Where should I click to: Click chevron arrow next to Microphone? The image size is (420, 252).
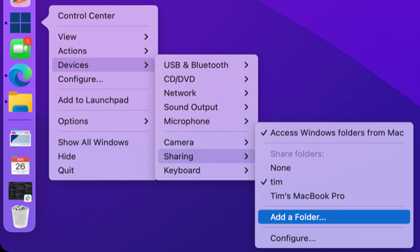(246, 121)
